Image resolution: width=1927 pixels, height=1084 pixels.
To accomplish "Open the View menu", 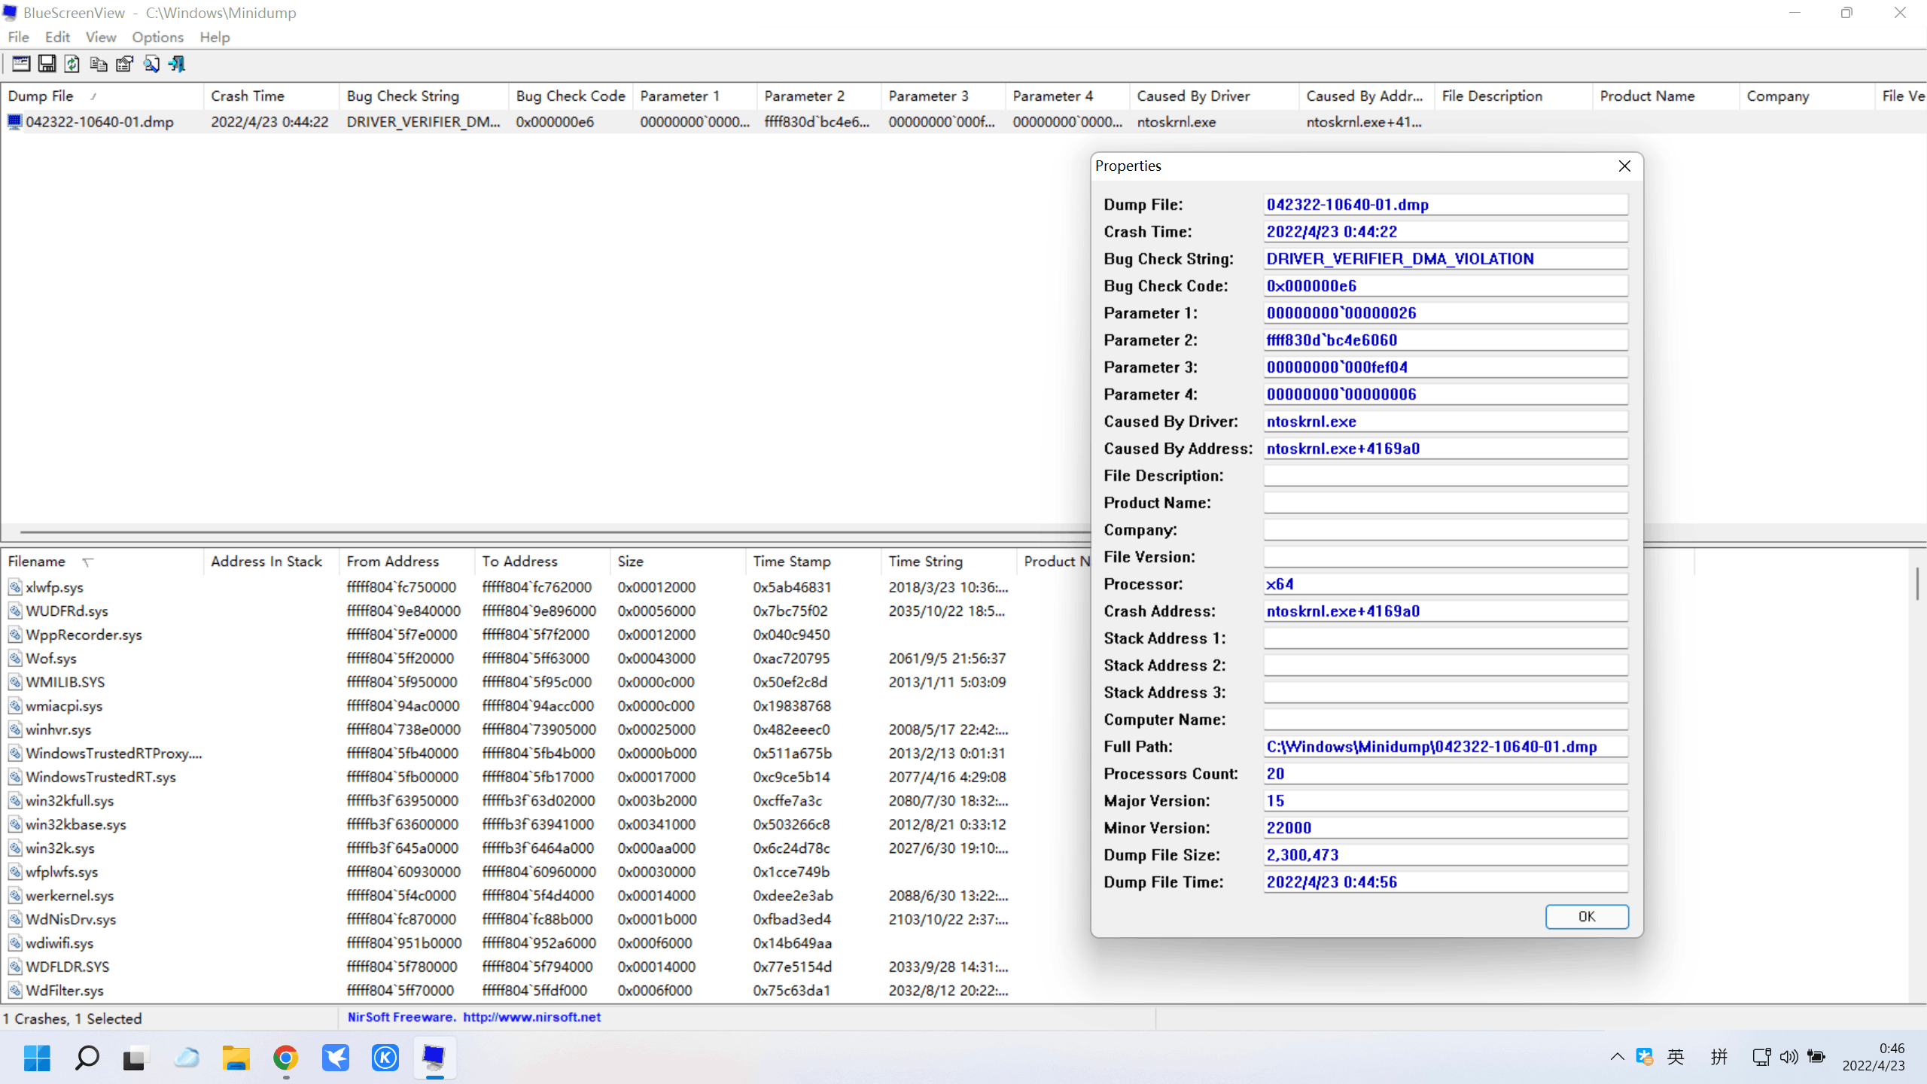I will [100, 38].
